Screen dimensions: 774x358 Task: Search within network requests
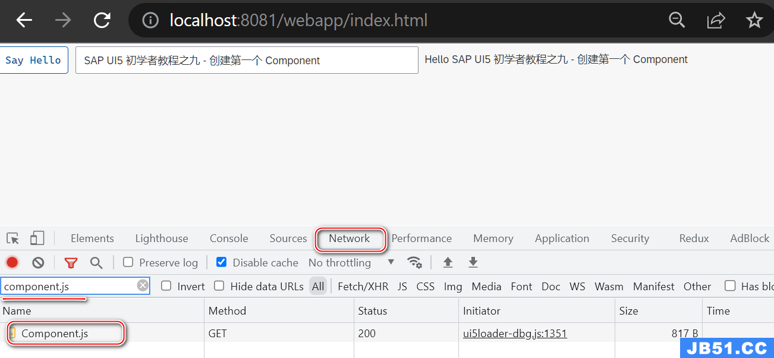click(x=95, y=262)
